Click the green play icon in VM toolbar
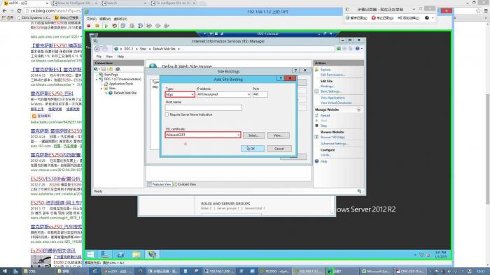The height and width of the screenshot is (275, 490). (106, 26)
